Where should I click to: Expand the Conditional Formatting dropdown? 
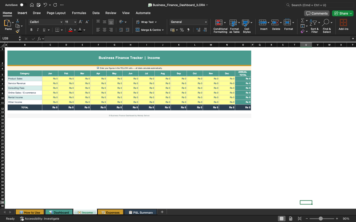pos(225,23)
